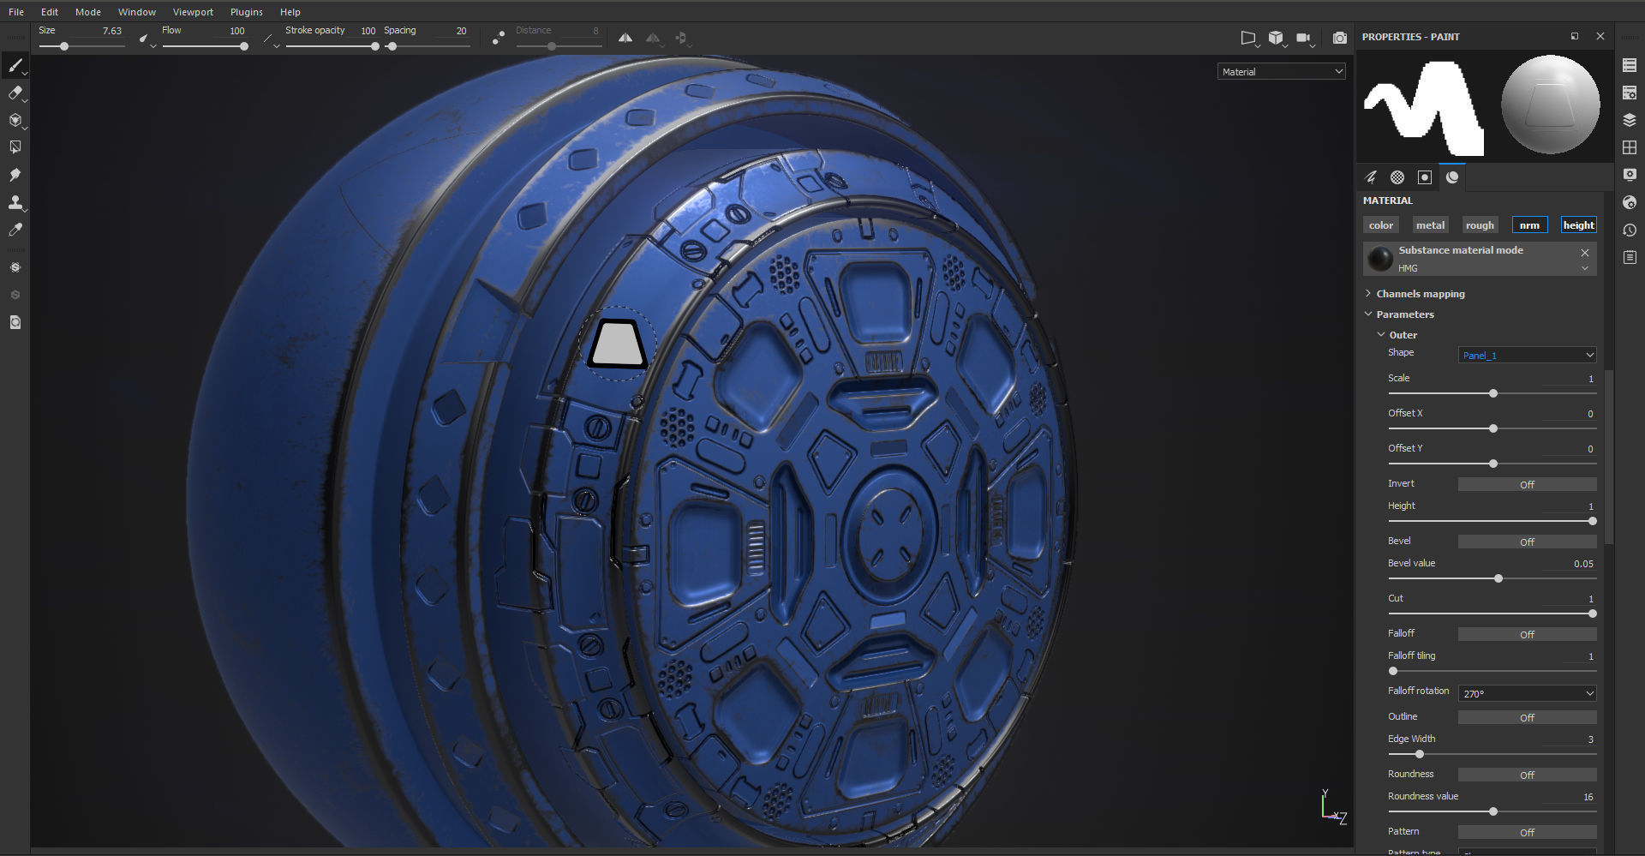Screen dimensions: 1645x856
Task: Toggle the rough channel button
Action: pyautogui.click(x=1480, y=225)
